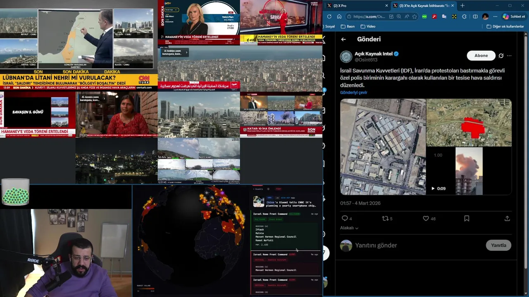Open the China's Xiaomi CNBC news item
Image resolution: width=529 pixels, height=297 pixels.
click(285, 202)
